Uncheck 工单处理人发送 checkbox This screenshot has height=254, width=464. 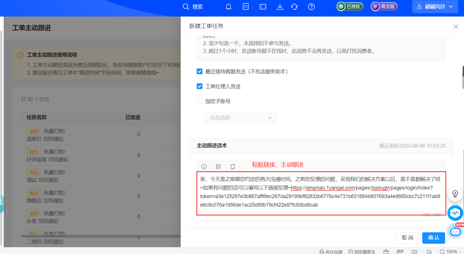(x=200, y=86)
